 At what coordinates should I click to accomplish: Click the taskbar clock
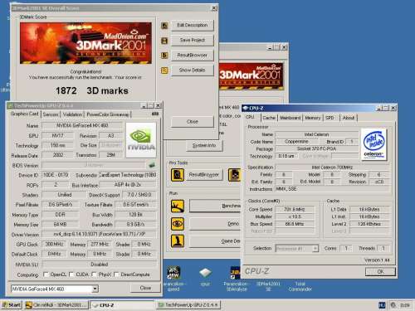405,305
